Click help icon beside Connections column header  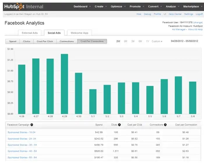[x=165, y=125]
